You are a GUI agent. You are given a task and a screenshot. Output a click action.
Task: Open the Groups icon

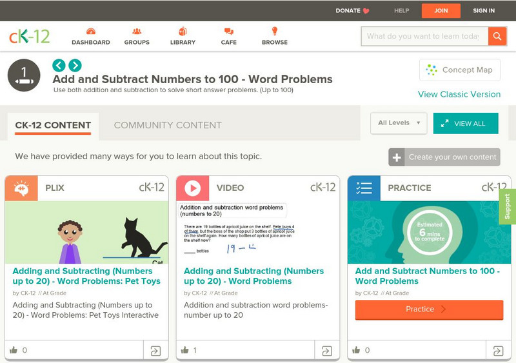click(x=137, y=32)
